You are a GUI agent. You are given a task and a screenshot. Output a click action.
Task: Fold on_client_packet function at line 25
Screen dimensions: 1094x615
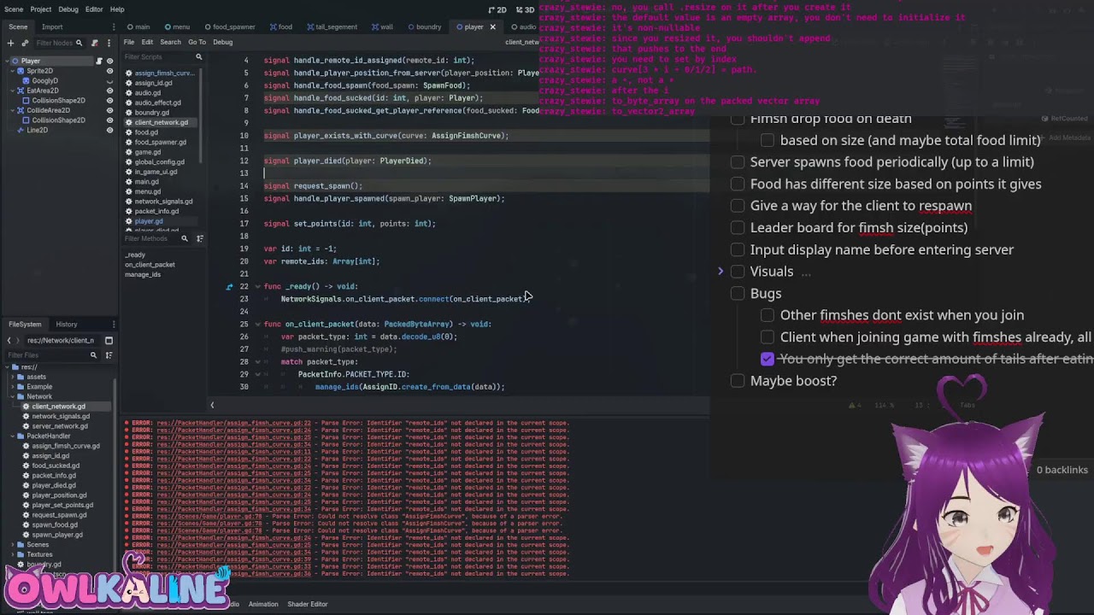coord(257,324)
